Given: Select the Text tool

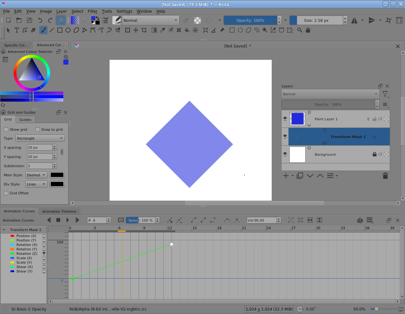Looking at the screenshot, I should (x=17, y=30).
